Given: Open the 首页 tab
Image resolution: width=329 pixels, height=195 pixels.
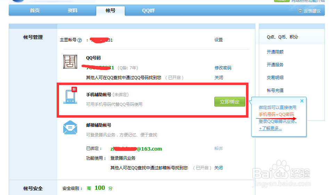Looking at the screenshot, I should (x=35, y=10).
